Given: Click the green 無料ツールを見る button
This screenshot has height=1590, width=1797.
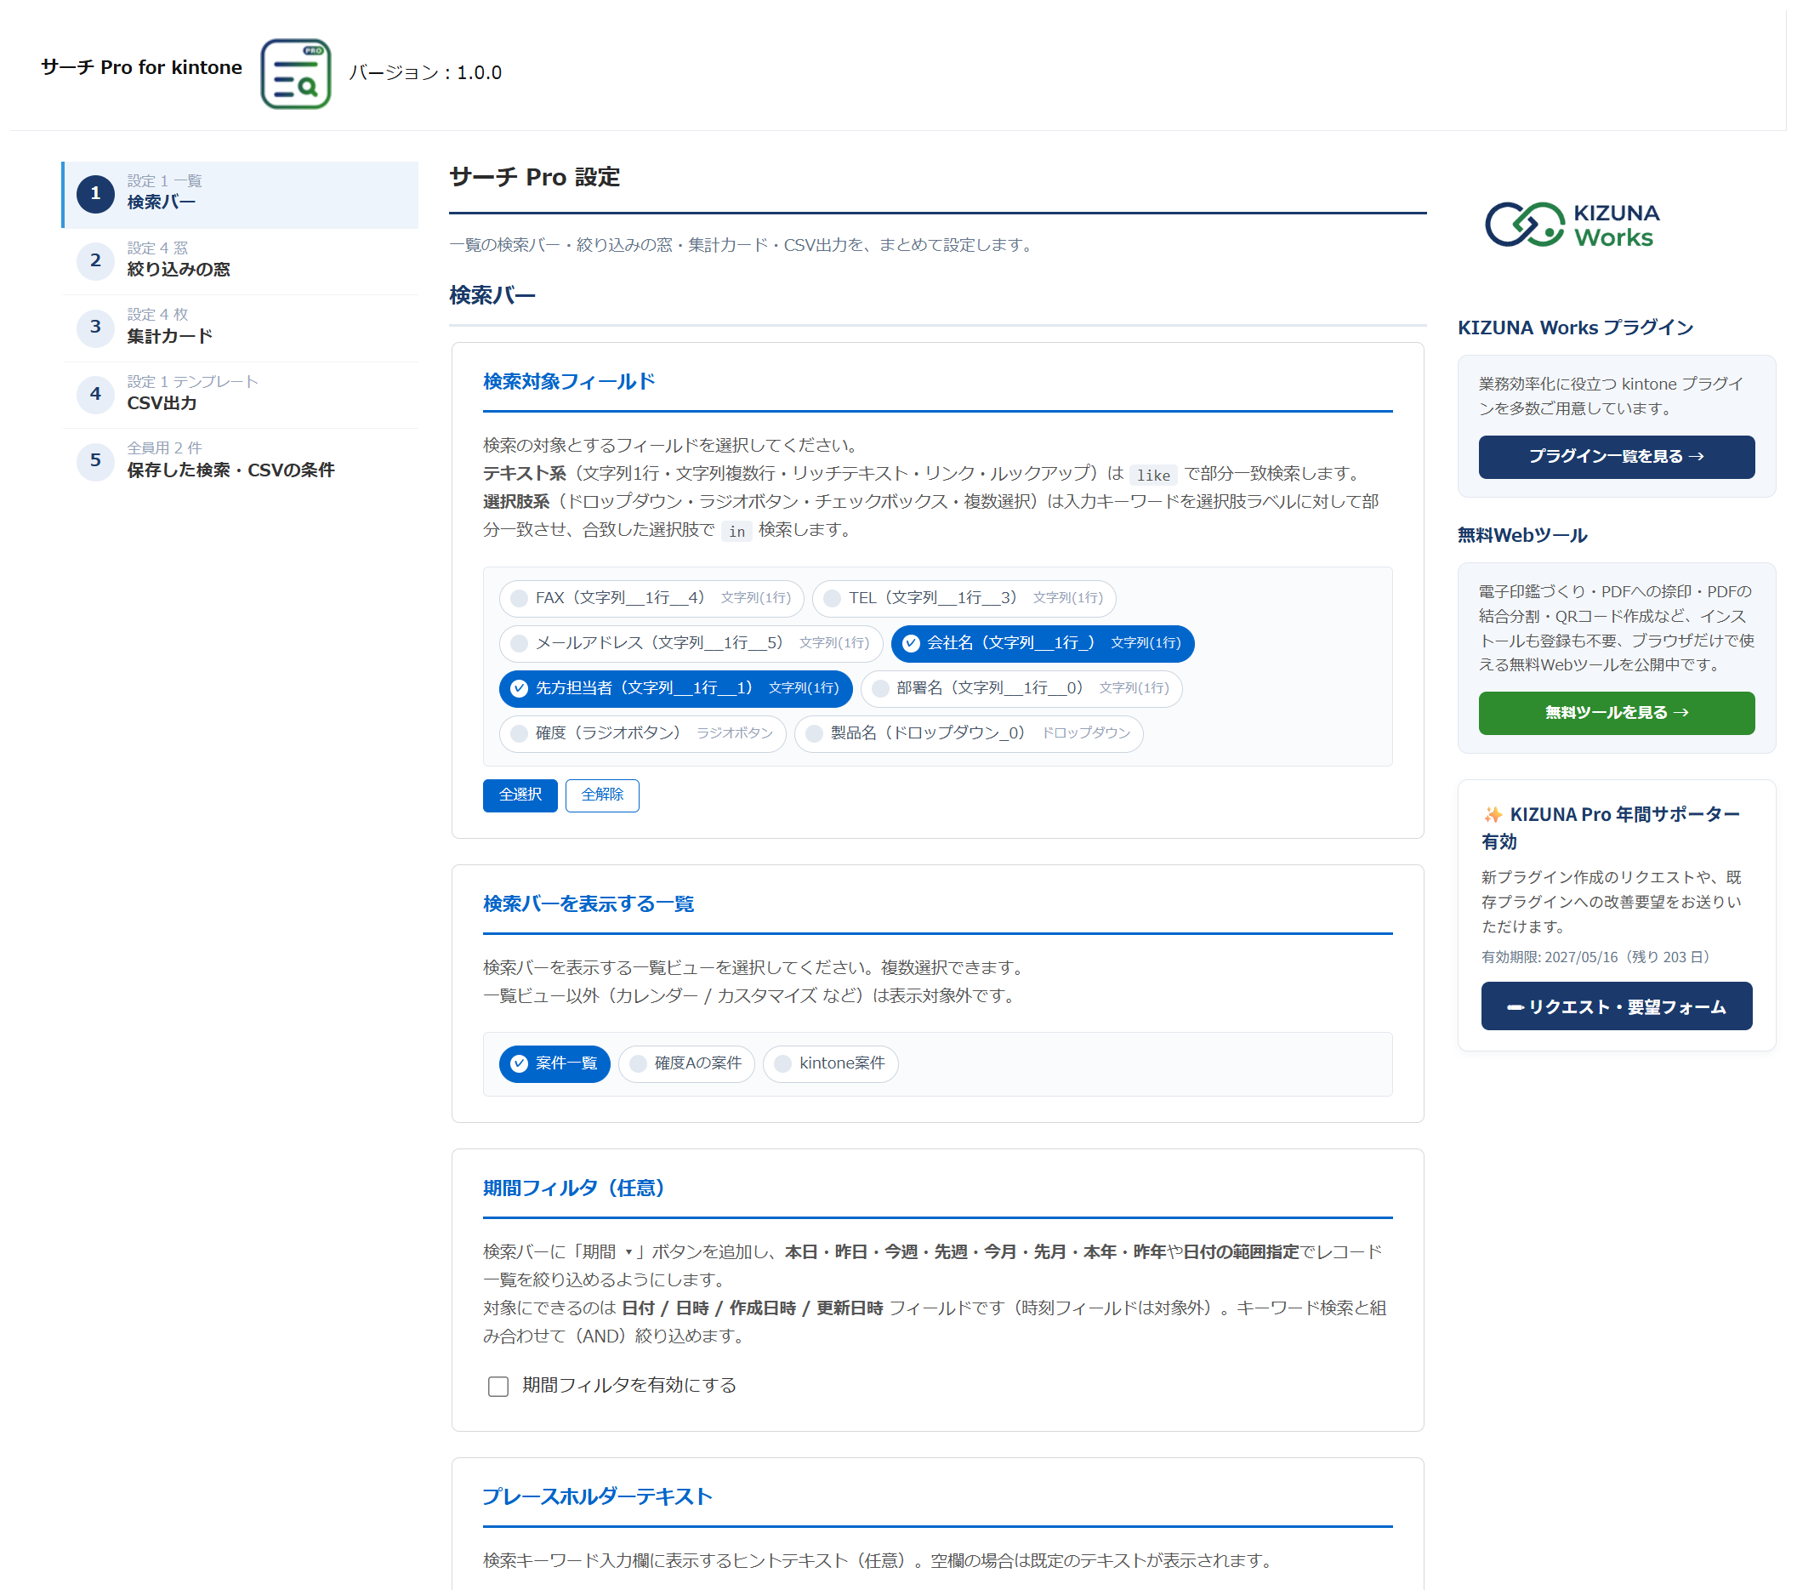Looking at the screenshot, I should pos(1616,713).
